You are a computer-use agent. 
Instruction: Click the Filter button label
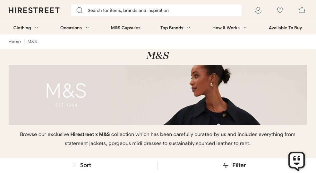(x=239, y=165)
